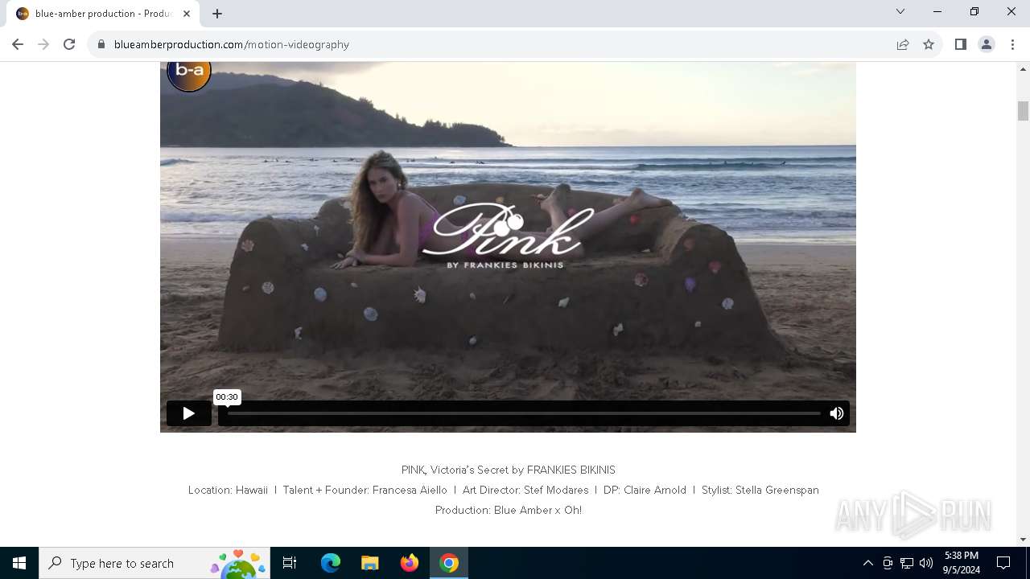Viewport: 1030px width, 579px height.
Task: Click the text "Stylist: Stella Greenspan"
Action: click(760, 490)
